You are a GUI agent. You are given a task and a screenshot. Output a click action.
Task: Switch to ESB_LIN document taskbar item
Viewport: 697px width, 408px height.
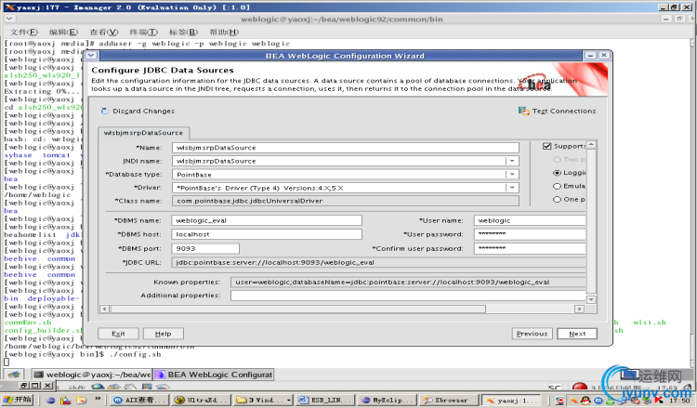[x=324, y=400]
